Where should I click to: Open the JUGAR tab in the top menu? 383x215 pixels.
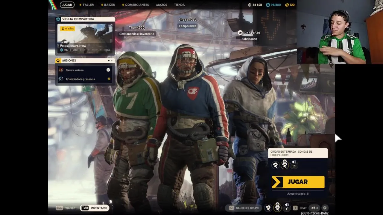click(67, 5)
